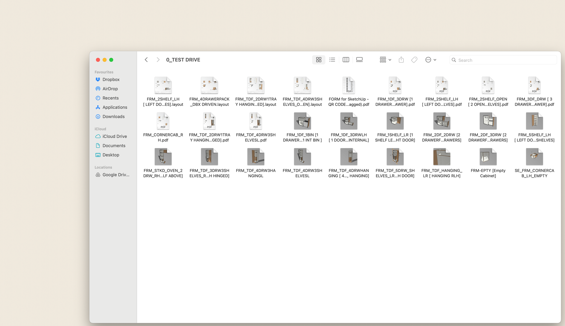Open iCloud Drive location
This screenshot has width=565, height=326.
pyautogui.click(x=114, y=136)
